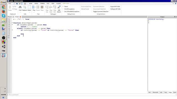The image size is (177, 99).
Task: Click Uncomment Selection
Action: 100,9
